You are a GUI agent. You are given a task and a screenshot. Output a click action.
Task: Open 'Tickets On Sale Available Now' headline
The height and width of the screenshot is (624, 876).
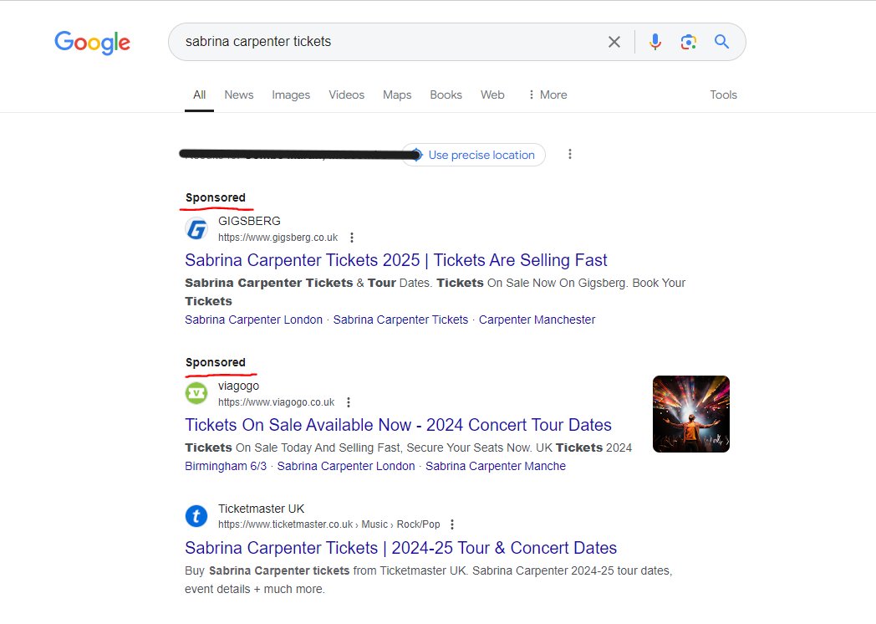point(399,425)
